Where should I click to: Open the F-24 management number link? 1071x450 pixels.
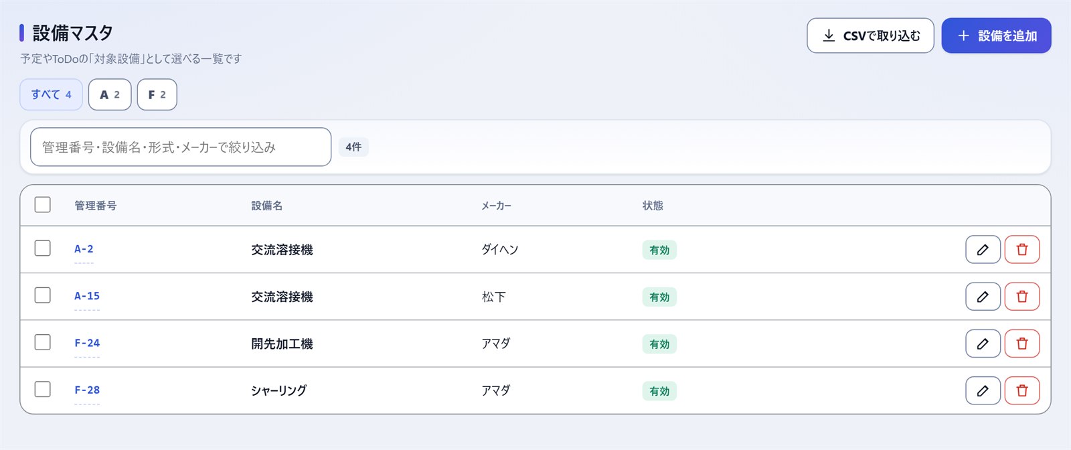point(87,343)
